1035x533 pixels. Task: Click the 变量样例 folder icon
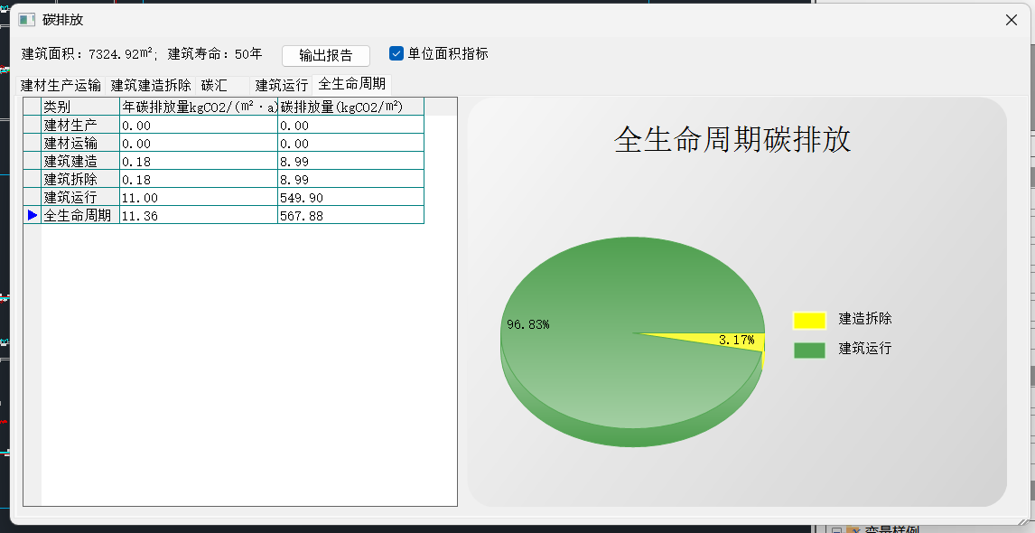pos(853,530)
